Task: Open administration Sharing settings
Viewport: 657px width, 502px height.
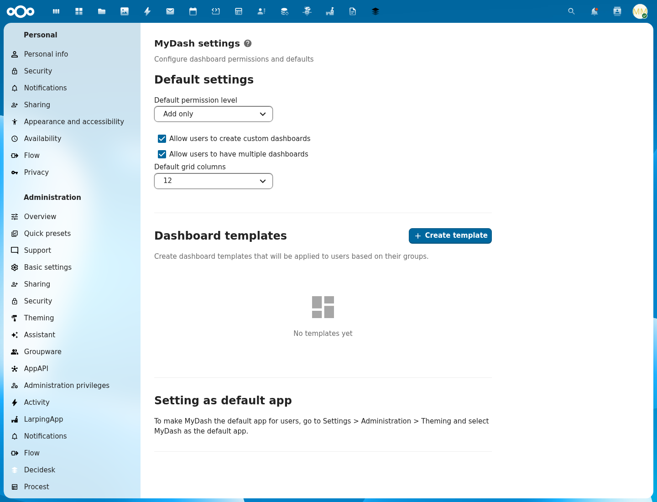Action: [x=72, y=284]
